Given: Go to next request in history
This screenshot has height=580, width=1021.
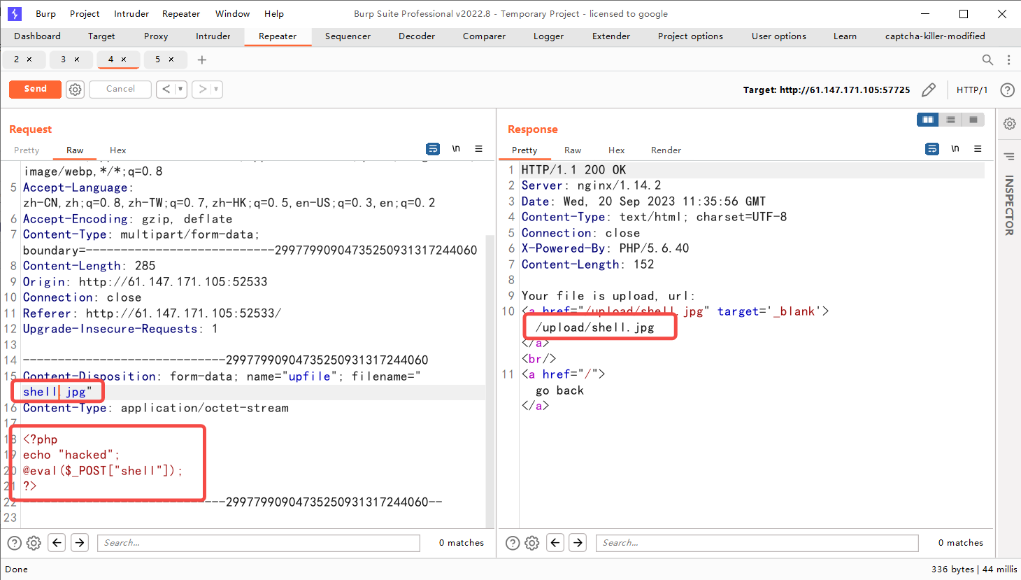Looking at the screenshot, I should (x=201, y=89).
